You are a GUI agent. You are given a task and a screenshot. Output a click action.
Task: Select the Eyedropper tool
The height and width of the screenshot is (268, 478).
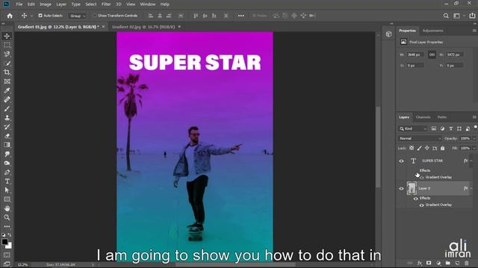click(x=7, y=91)
